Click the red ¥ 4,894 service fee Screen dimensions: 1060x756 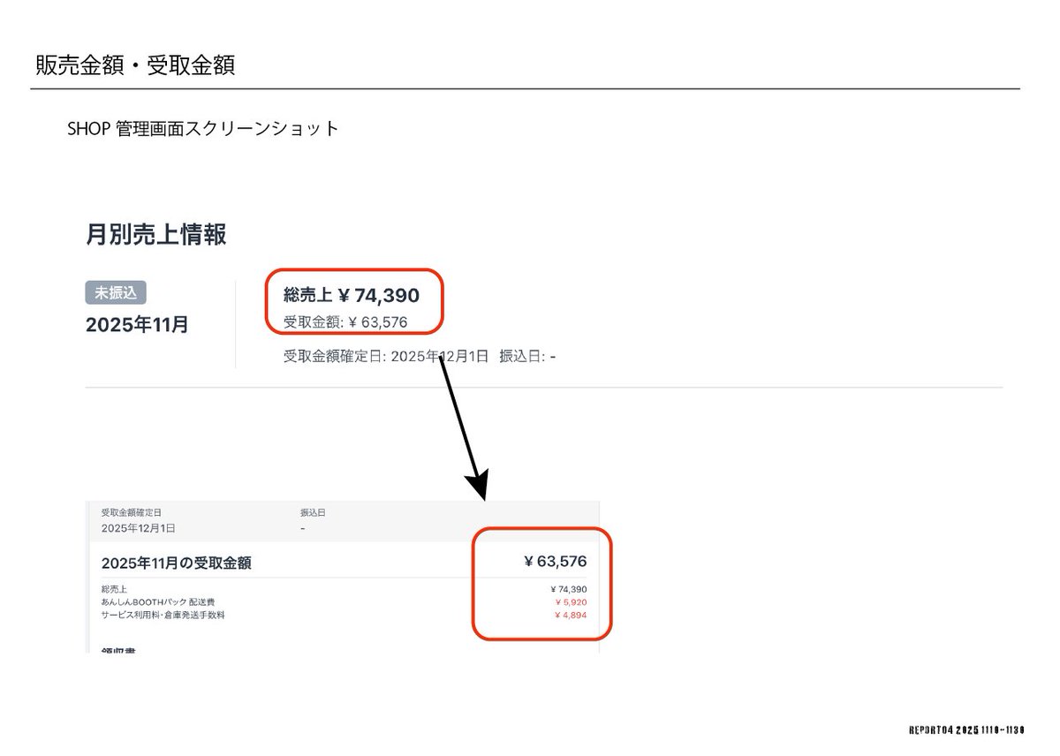tap(571, 615)
